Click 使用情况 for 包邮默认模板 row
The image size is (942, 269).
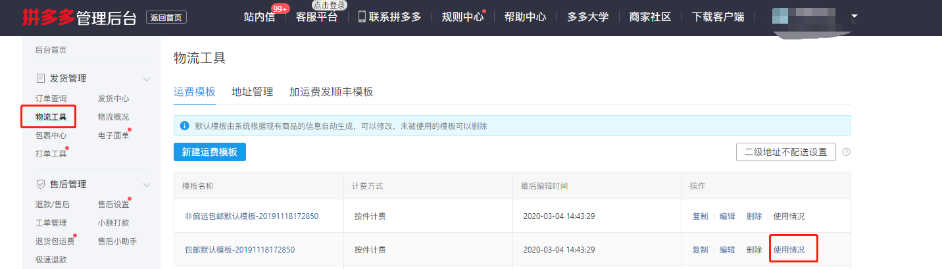pyautogui.click(x=789, y=250)
